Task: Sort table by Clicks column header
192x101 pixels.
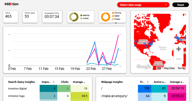Action: [x=65, y=82]
